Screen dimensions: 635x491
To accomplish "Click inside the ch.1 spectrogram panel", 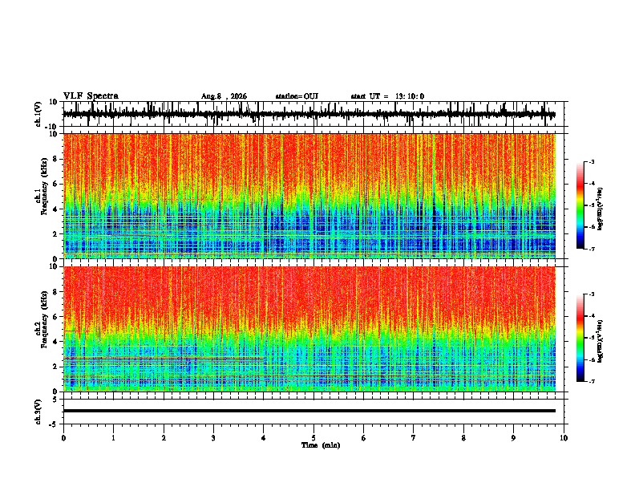I will point(309,196).
